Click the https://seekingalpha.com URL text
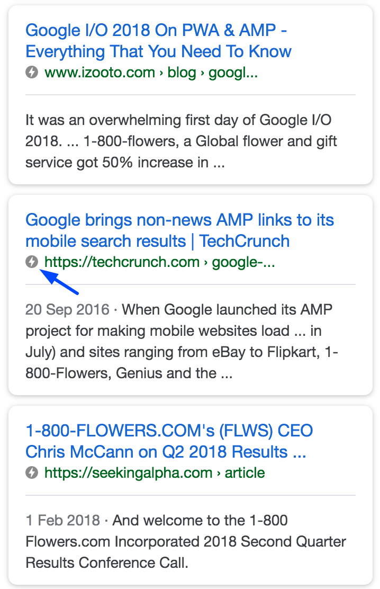Viewport: 380px width, 589px height. click(x=129, y=473)
